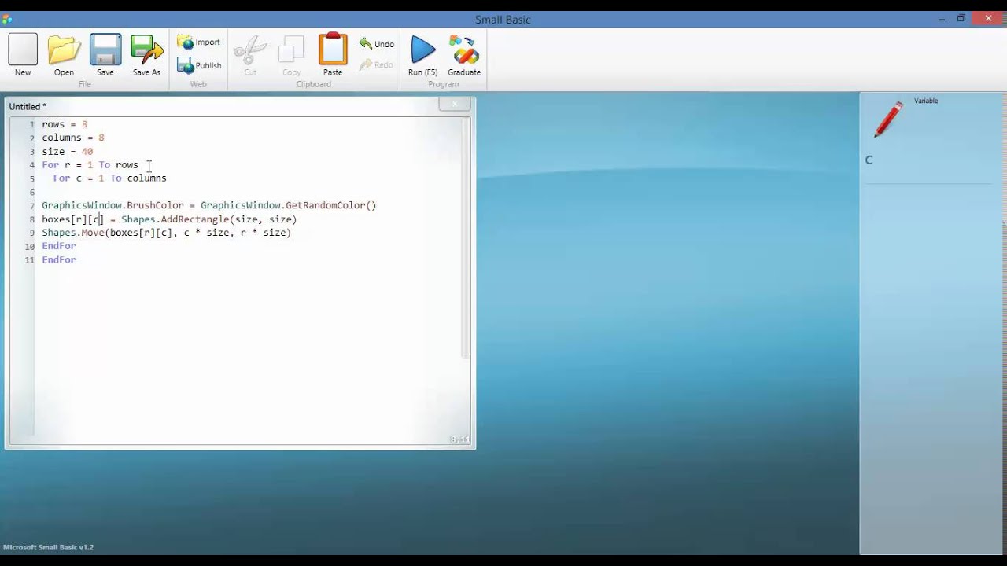
Task: Click 'GraphicsWindow.BrushColor' in line 7
Action: (113, 206)
